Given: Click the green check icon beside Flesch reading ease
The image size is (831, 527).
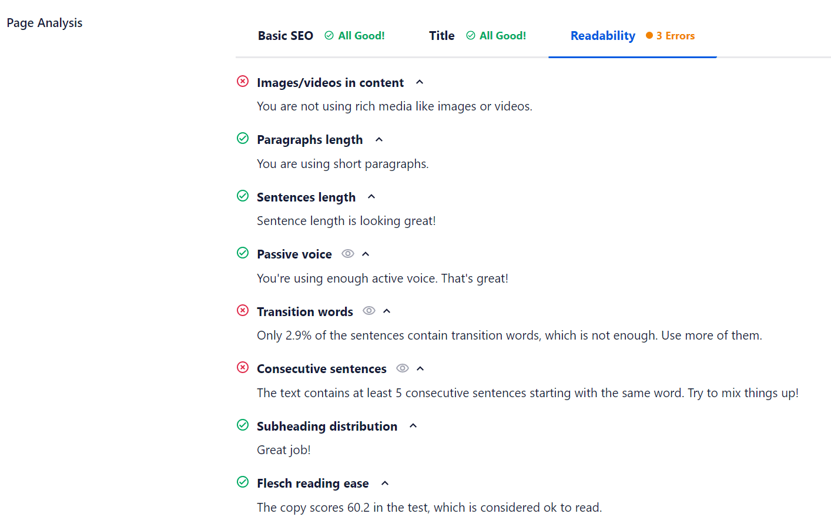Looking at the screenshot, I should pyautogui.click(x=243, y=482).
